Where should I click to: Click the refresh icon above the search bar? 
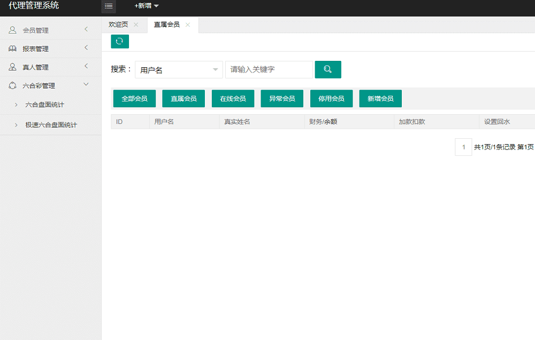pos(119,41)
